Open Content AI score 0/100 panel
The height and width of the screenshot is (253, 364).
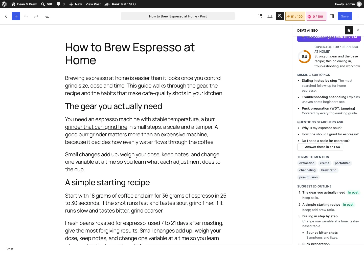[x=316, y=16]
